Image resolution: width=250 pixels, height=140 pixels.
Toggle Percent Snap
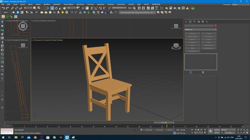tap(100, 8)
